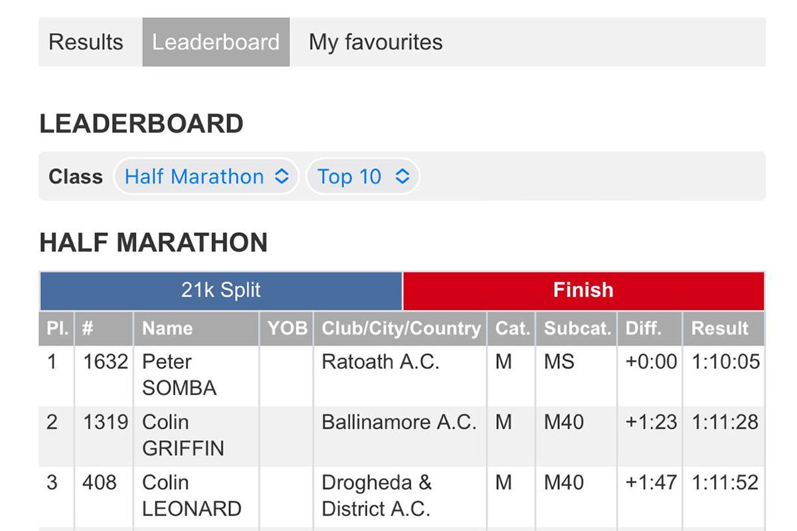Select the red Finish header

[x=583, y=290]
